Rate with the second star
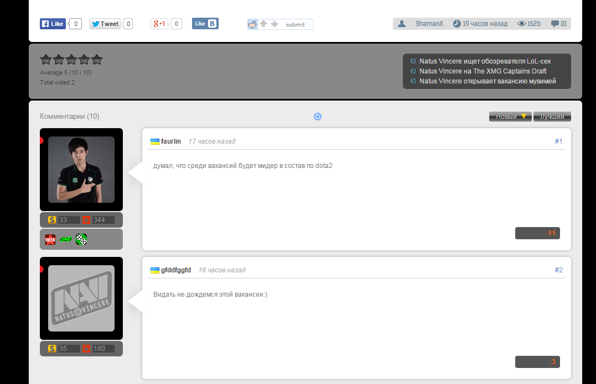The image size is (596, 384). coord(59,60)
